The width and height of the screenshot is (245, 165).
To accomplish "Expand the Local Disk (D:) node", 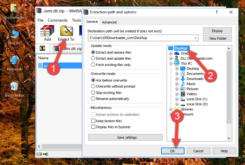I will click(x=177, y=104).
